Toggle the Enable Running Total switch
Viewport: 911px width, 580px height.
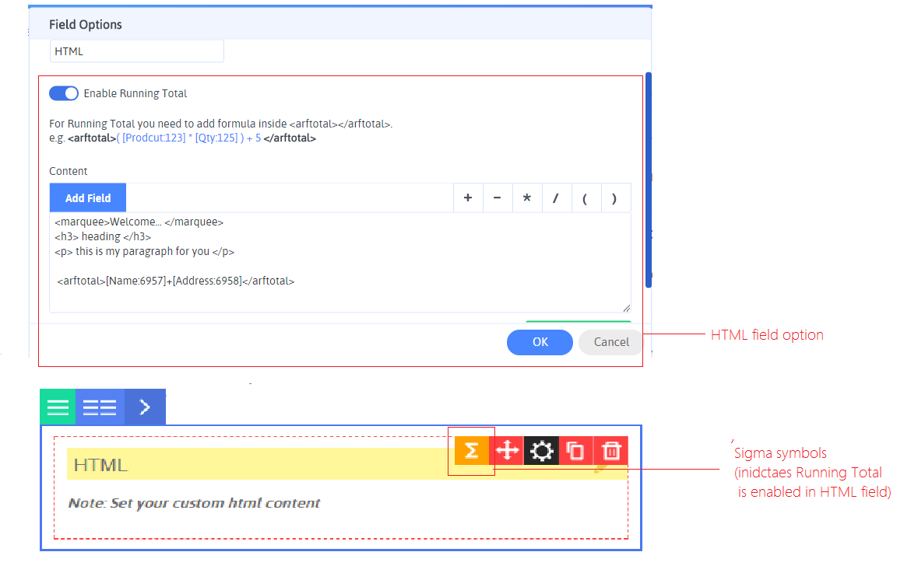tap(64, 93)
